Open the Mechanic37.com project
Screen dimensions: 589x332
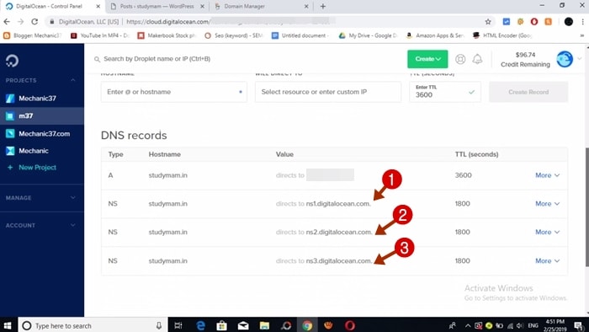(42, 133)
